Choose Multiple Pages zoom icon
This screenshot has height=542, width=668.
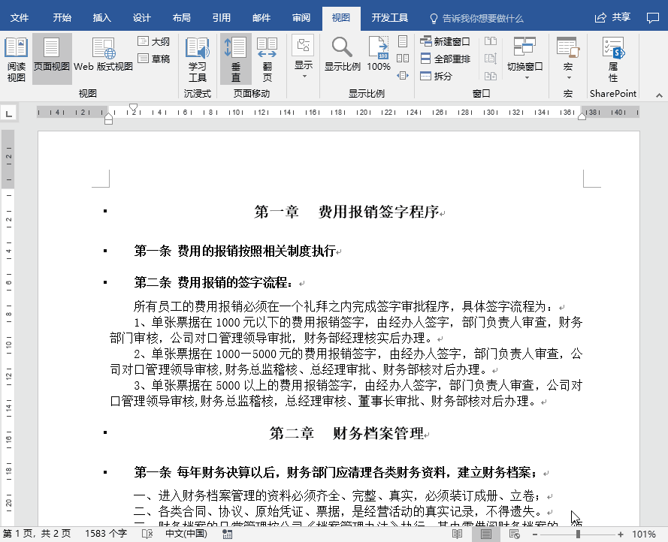point(403,59)
